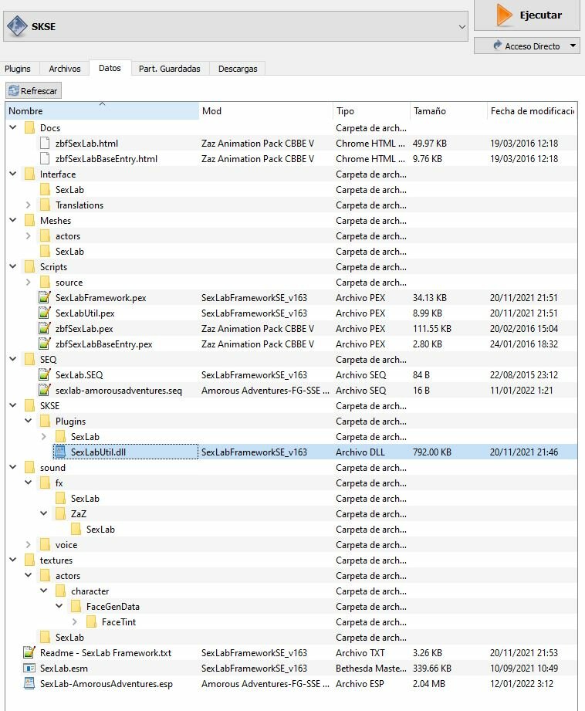Click the SKSE executable icon

[x=17, y=26]
